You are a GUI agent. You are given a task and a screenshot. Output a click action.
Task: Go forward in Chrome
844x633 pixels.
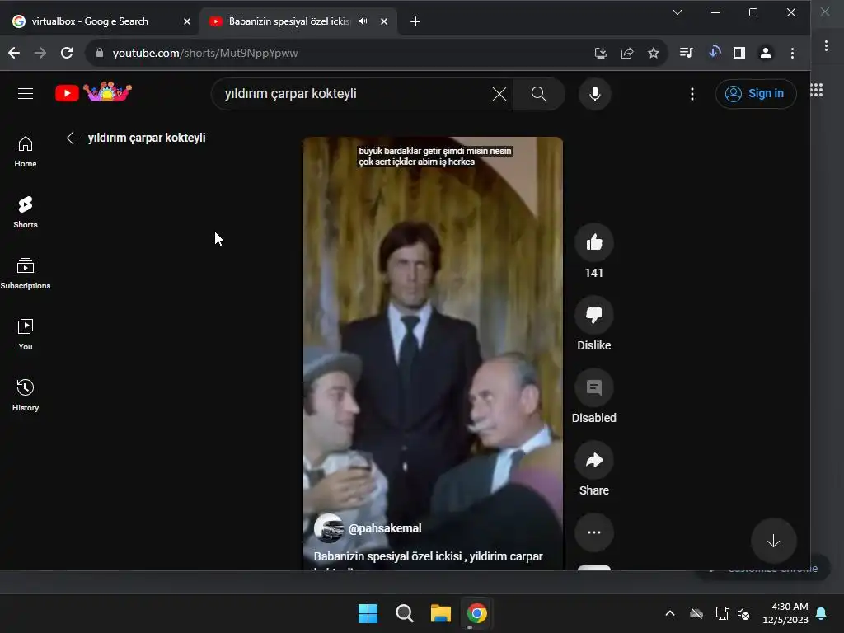coord(40,53)
